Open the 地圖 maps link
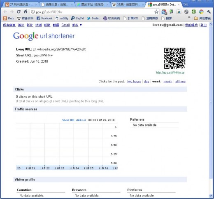This screenshot has height=199, width=214. pos(38,25)
